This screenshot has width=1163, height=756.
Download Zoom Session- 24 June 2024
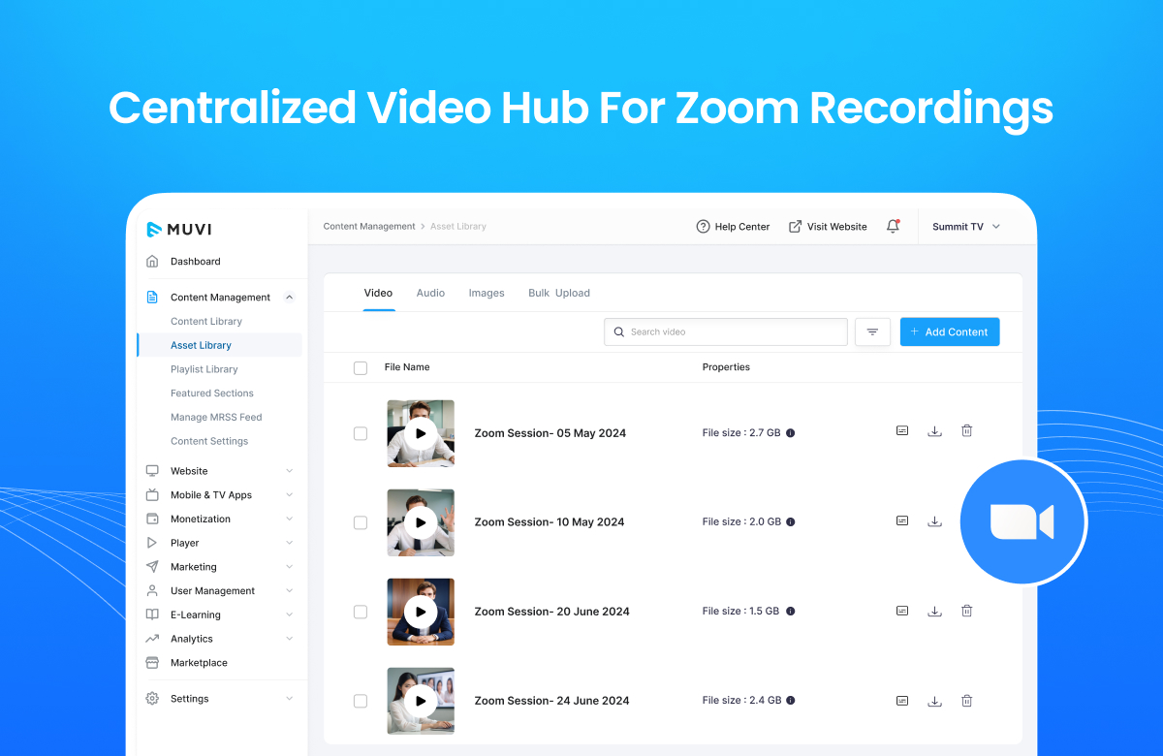pyautogui.click(x=934, y=701)
